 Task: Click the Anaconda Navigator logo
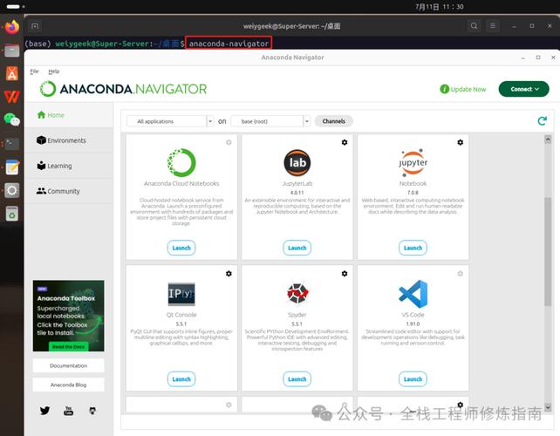click(x=123, y=89)
